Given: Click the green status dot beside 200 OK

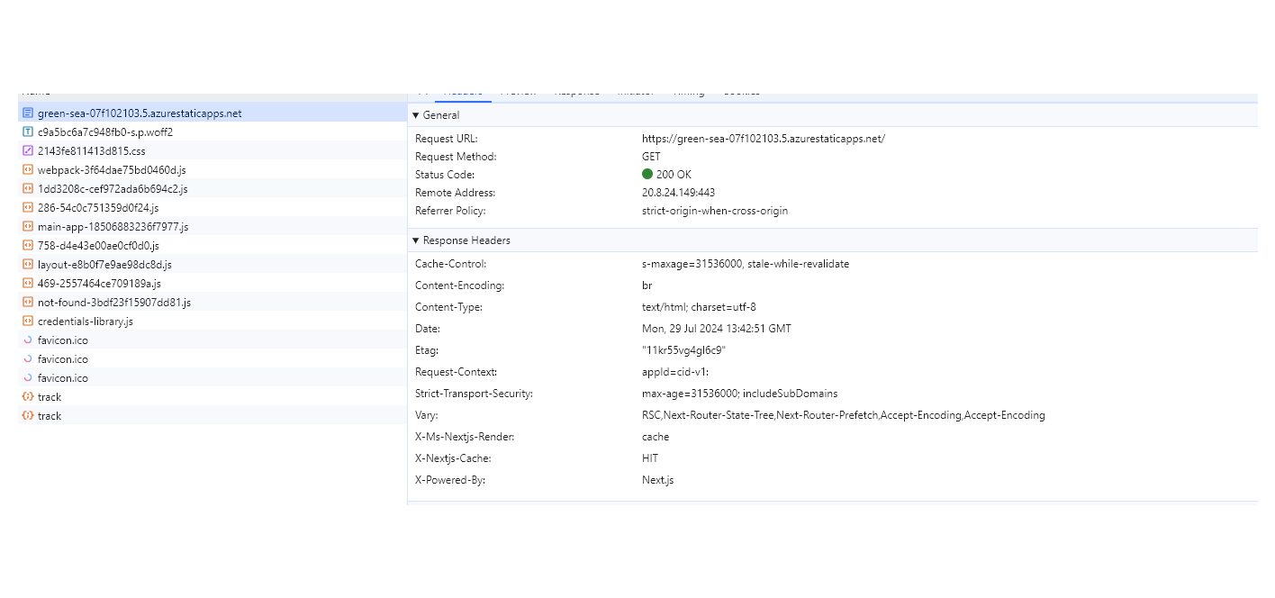Looking at the screenshot, I should (x=647, y=174).
